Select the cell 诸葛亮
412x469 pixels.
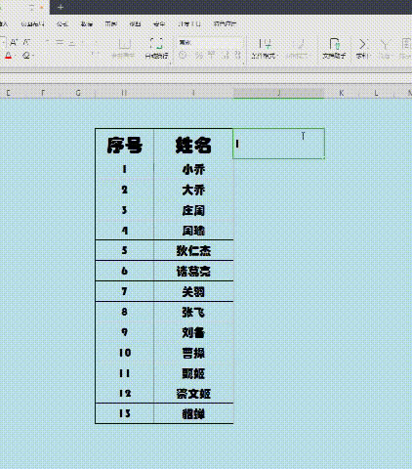tap(193, 271)
